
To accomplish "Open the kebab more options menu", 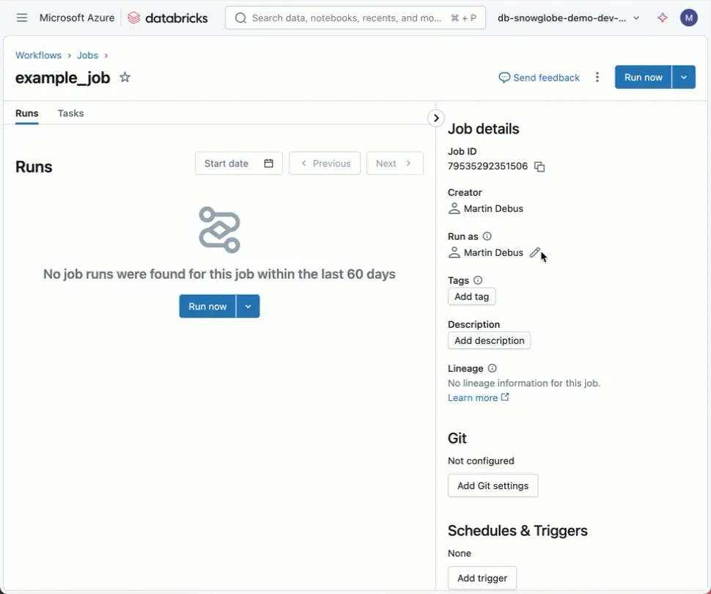I will pyautogui.click(x=597, y=77).
